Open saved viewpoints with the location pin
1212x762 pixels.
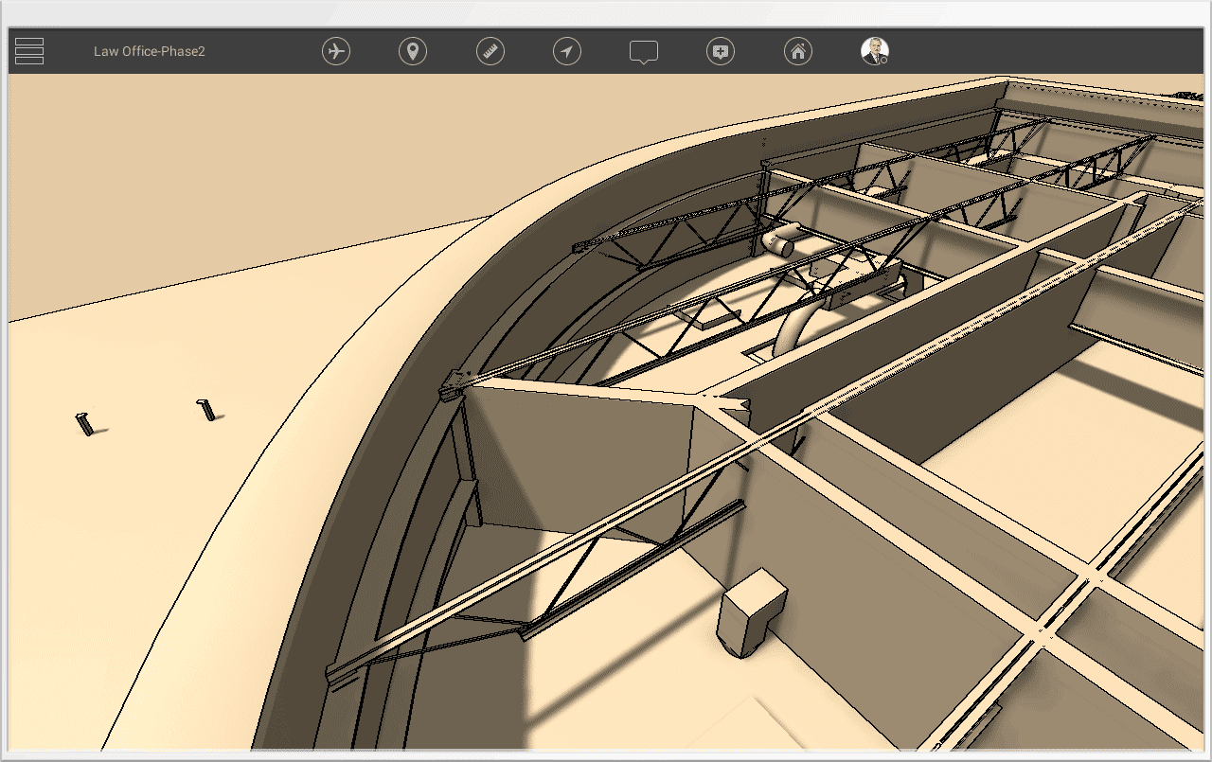pyautogui.click(x=413, y=52)
